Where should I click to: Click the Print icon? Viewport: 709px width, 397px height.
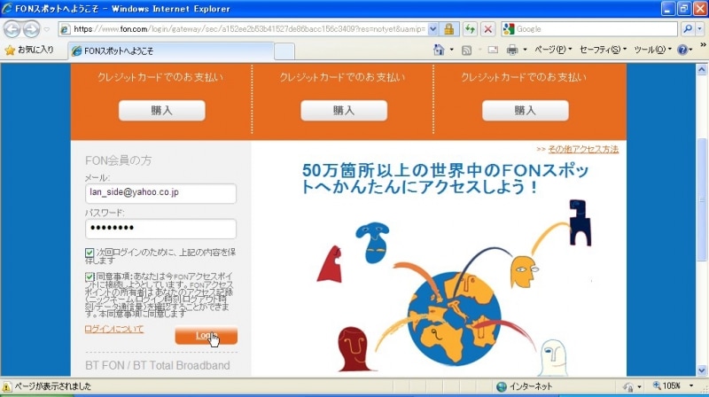[512, 50]
